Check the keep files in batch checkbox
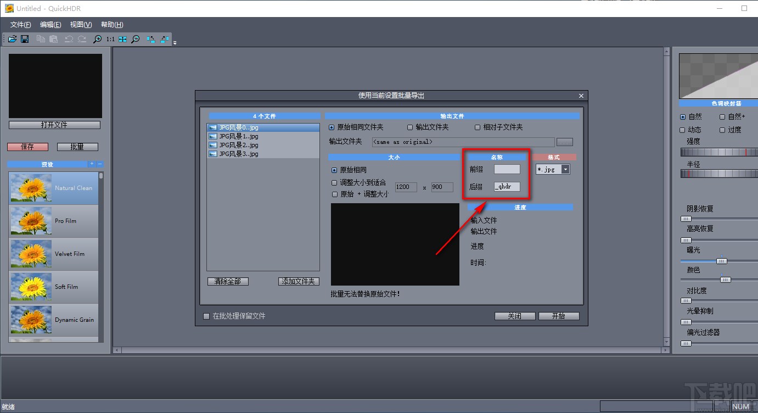The height and width of the screenshot is (413, 758). coord(206,316)
